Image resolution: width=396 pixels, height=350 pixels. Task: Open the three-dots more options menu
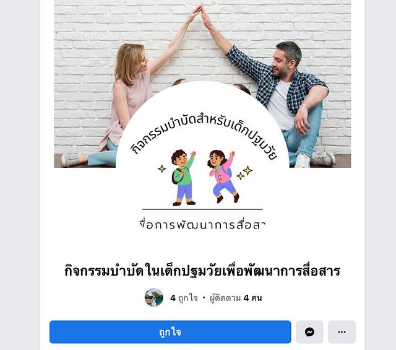click(x=342, y=332)
